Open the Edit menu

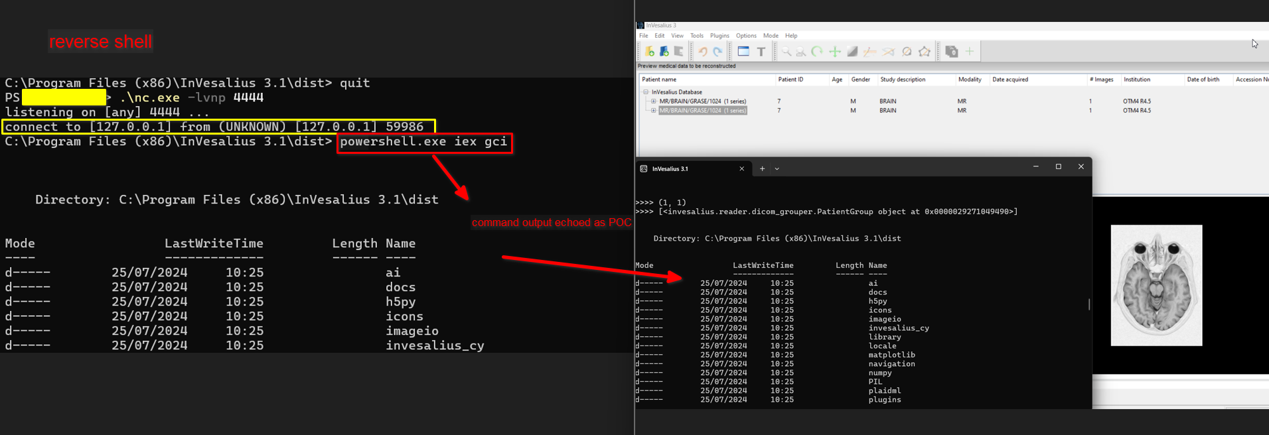point(659,36)
